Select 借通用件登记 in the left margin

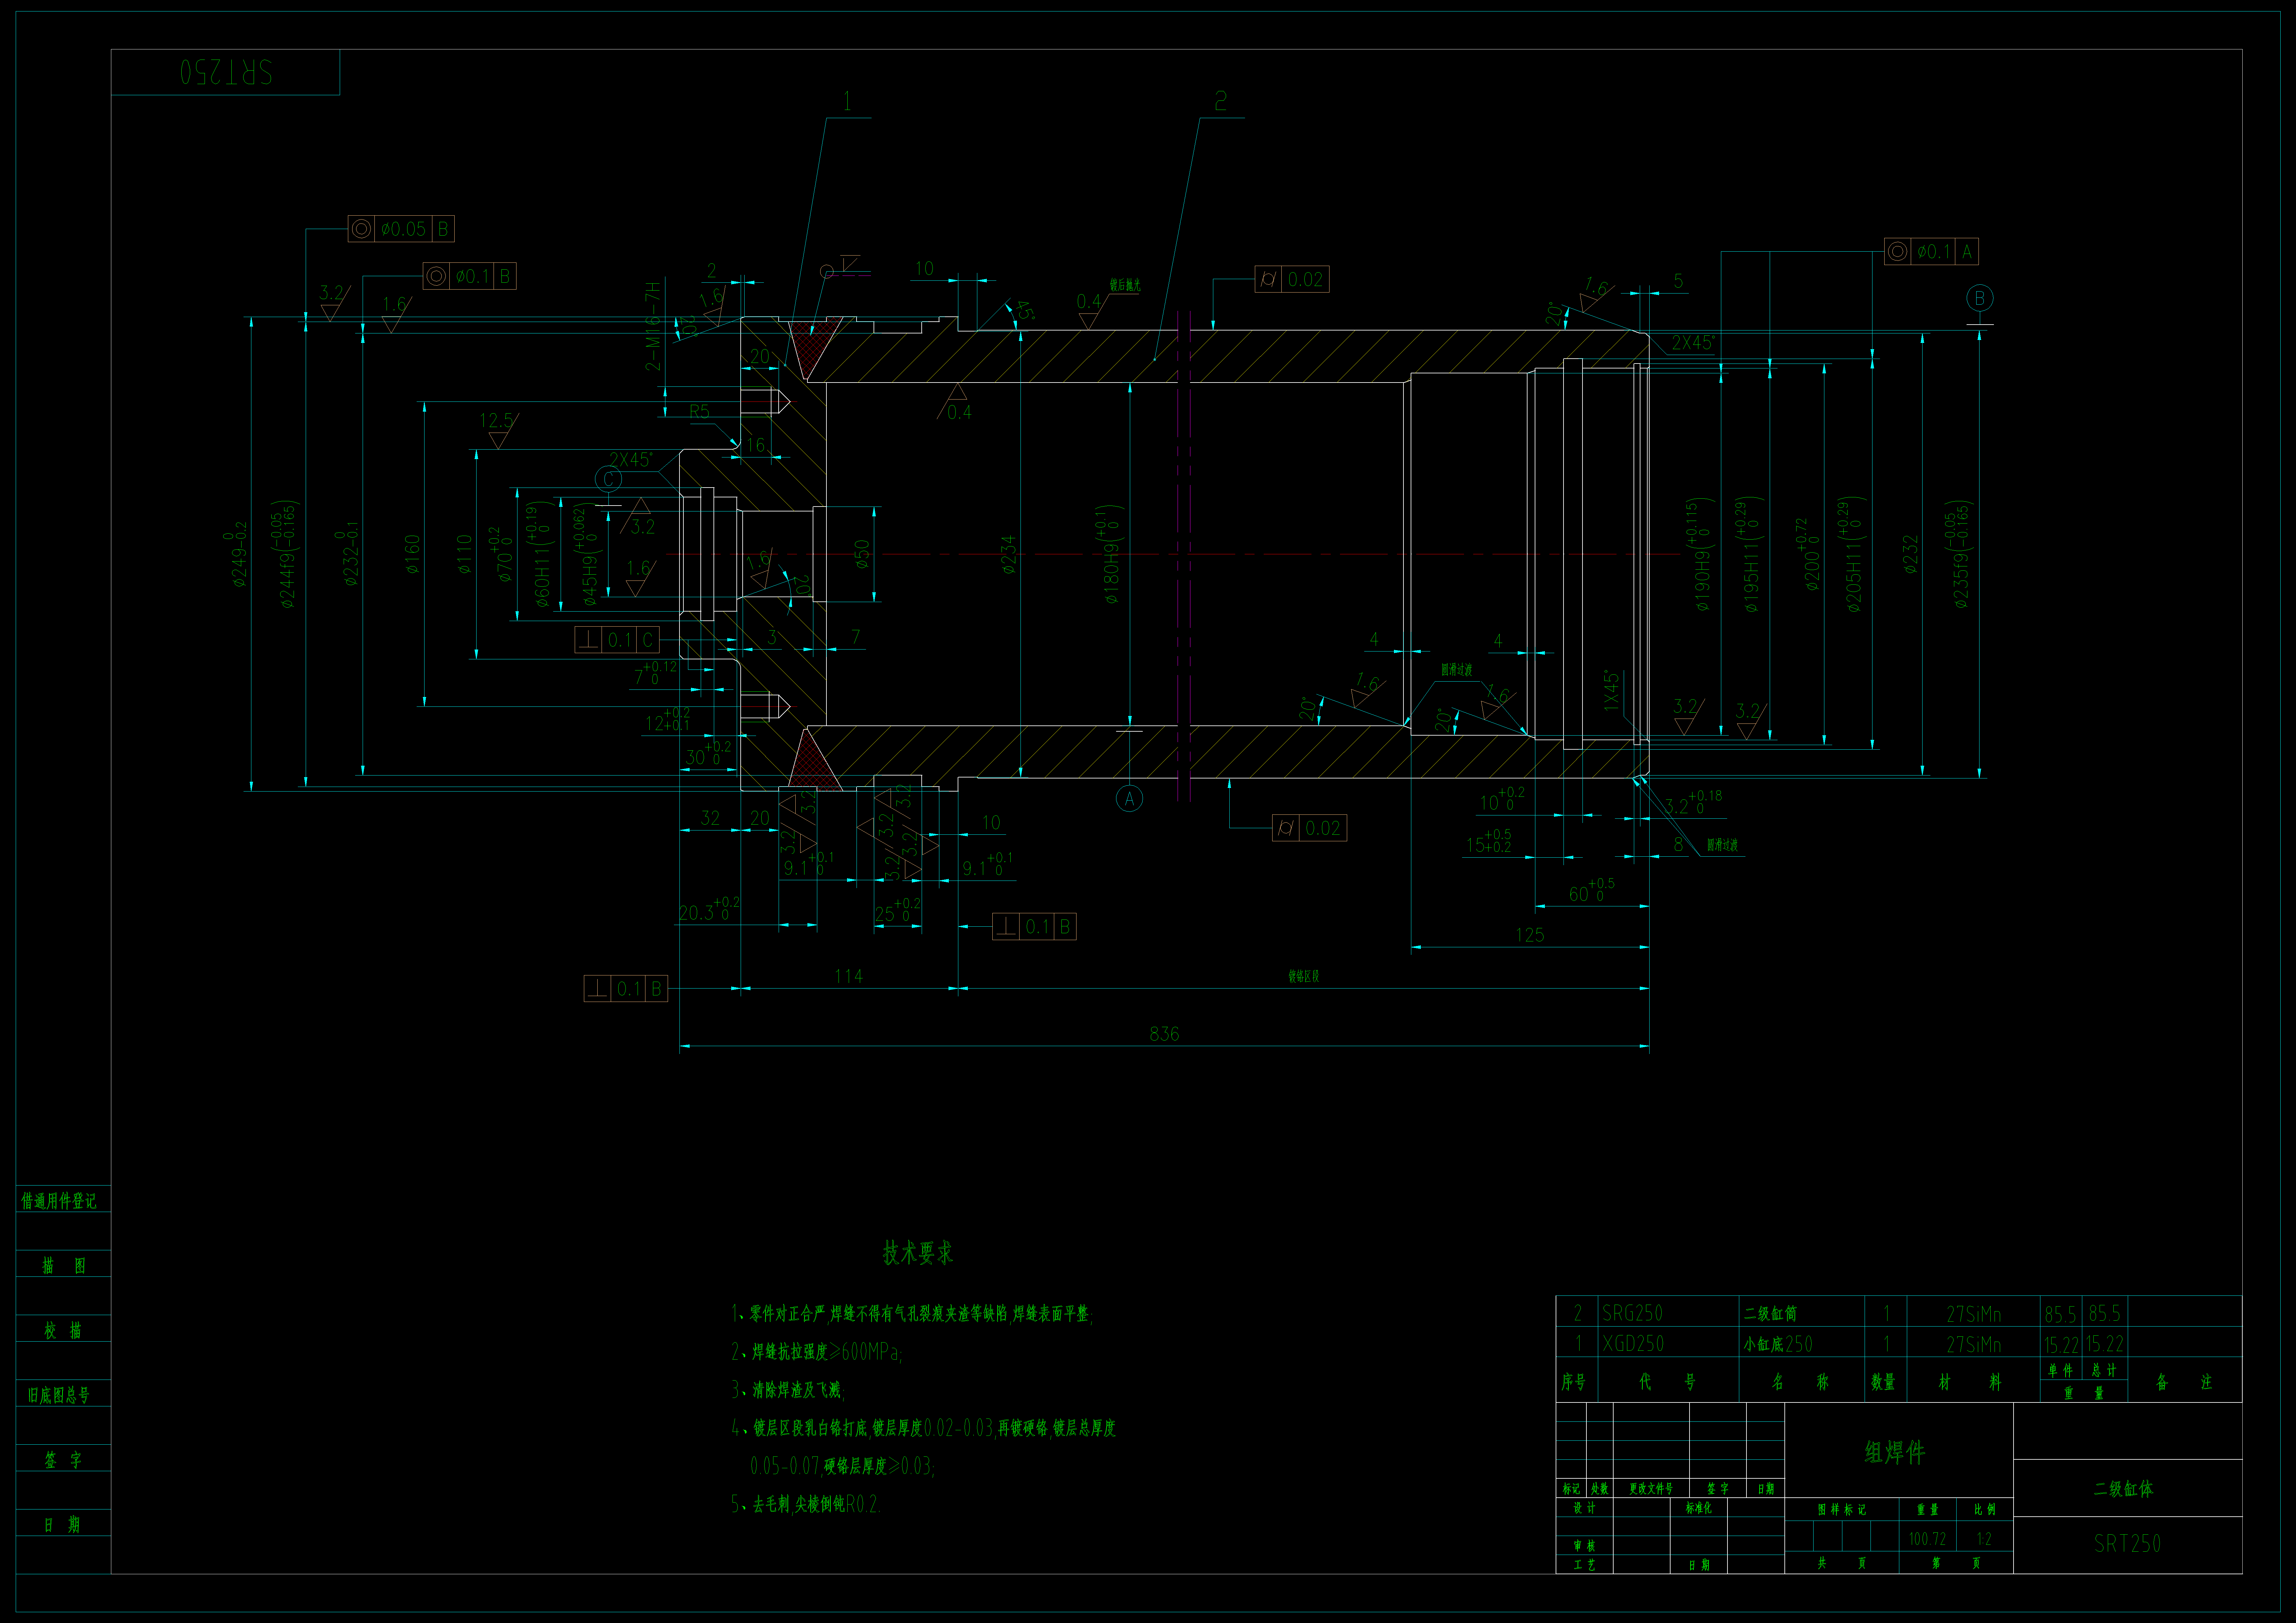[59, 1201]
